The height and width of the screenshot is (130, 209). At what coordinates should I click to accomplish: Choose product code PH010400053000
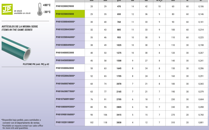(65, 53)
